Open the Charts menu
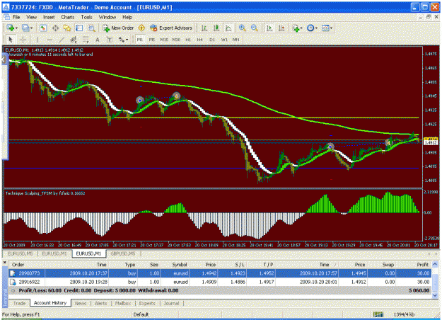 pyautogui.click(x=68, y=17)
